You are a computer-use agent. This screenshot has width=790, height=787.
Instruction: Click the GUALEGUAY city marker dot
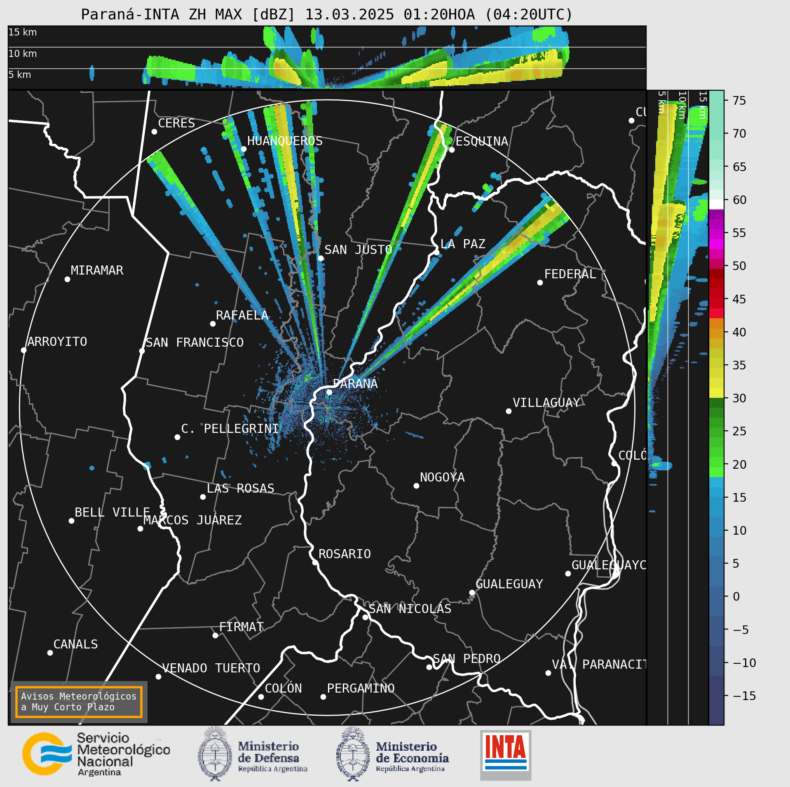(x=472, y=592)
